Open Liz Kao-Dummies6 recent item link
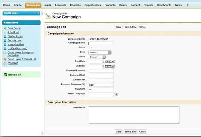201x137 pixels. point(17,49)
